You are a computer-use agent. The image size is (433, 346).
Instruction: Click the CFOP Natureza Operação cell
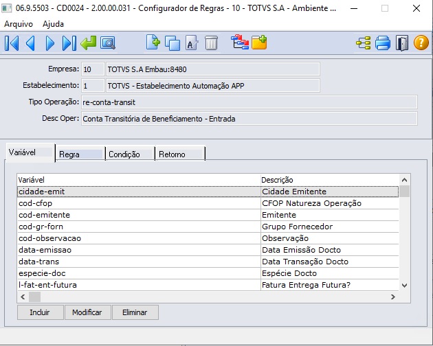(330, 203)
